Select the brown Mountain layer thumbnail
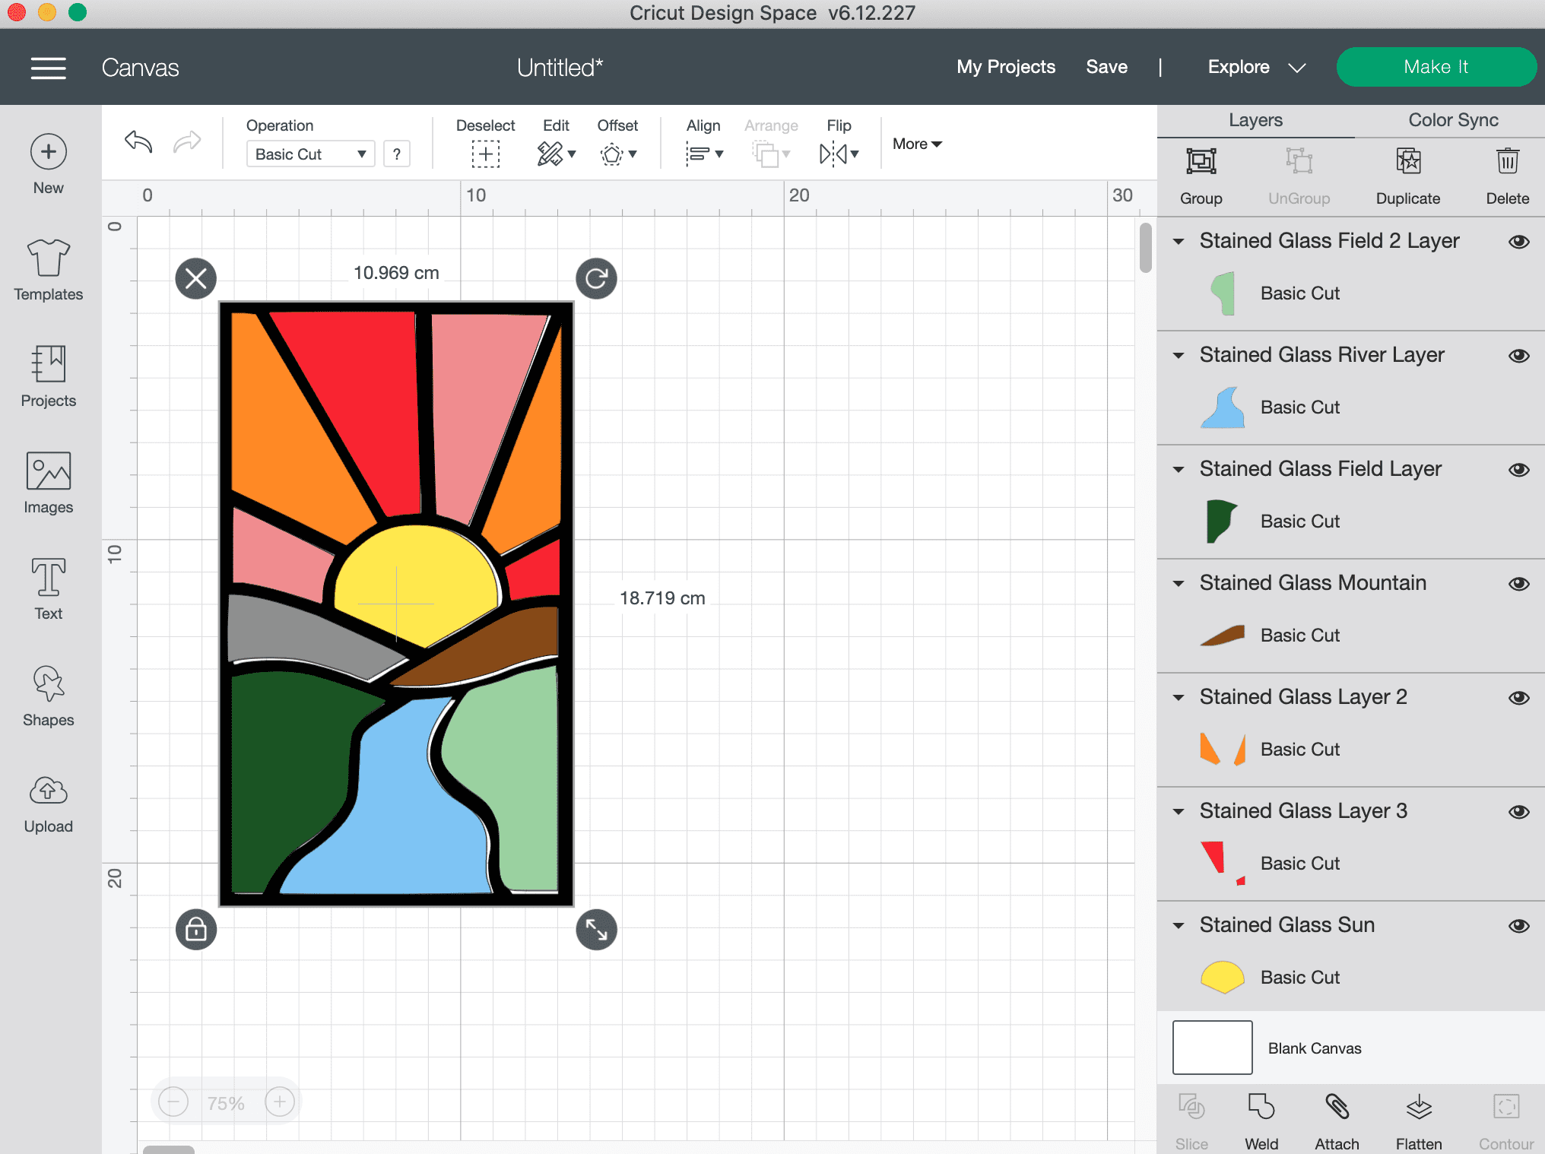1545x1154 pixels. tap(1223, 636)
